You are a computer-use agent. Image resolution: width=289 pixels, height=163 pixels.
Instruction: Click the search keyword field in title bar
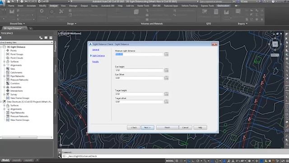coord(215,1)
